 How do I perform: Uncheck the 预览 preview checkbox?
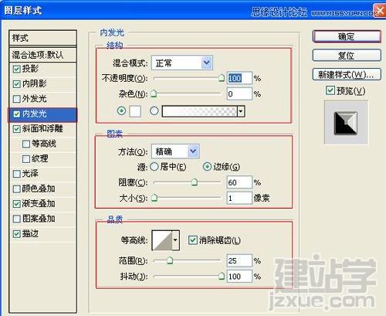pos(330,90)
